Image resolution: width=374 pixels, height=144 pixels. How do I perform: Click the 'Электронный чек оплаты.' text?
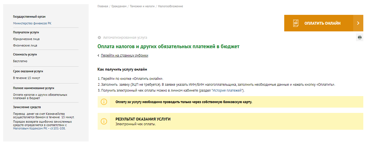coord(136,124)
